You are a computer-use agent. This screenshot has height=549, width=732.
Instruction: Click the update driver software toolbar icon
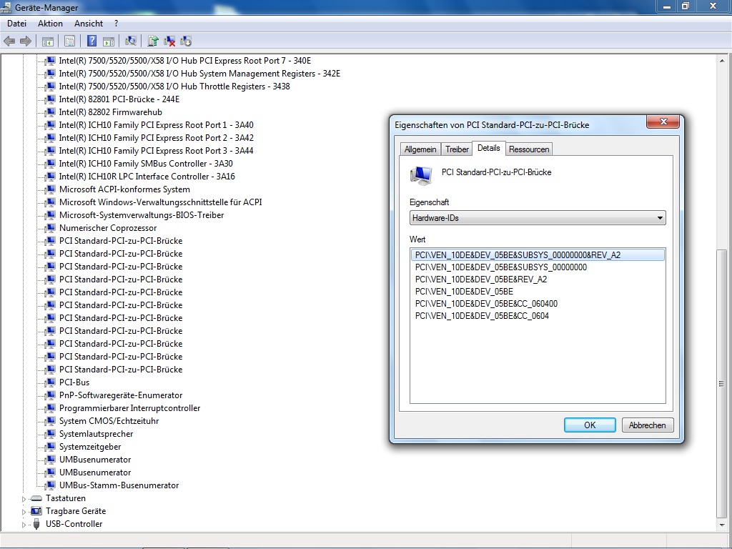(153, 41)
